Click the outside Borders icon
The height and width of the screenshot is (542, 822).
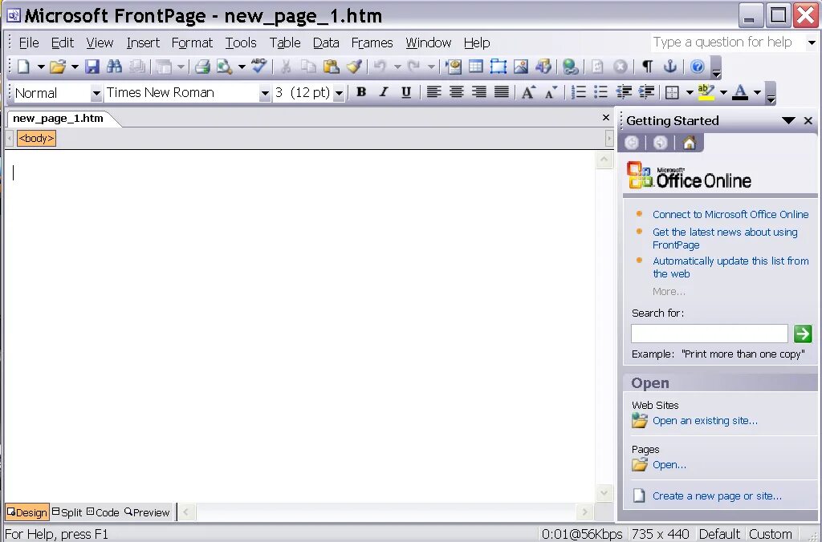point(672,93)
